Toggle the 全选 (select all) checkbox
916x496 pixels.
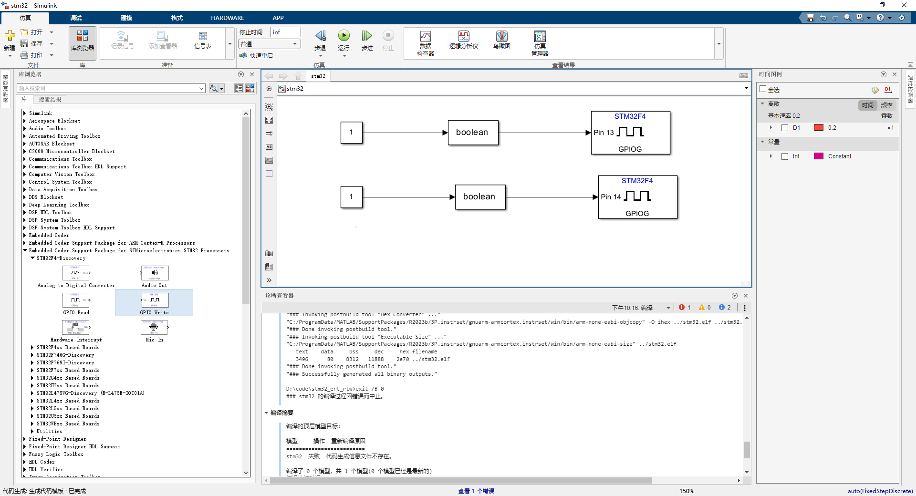point(763,89)
